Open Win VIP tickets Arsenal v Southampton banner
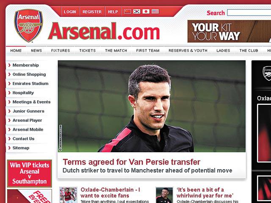 coord(29,173)
